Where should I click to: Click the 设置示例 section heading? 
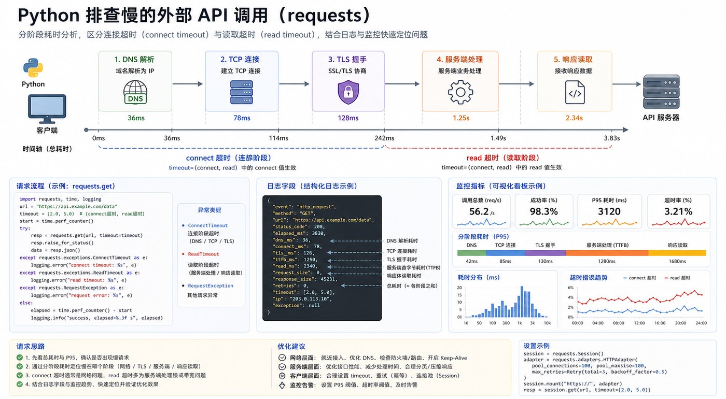(537, 346)
